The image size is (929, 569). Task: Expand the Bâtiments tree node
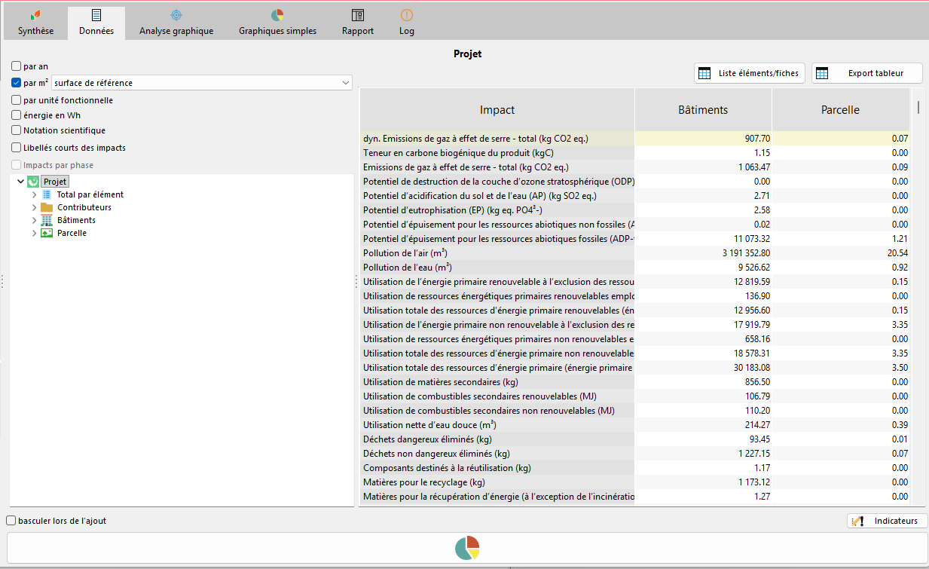(x=35, y=220)
